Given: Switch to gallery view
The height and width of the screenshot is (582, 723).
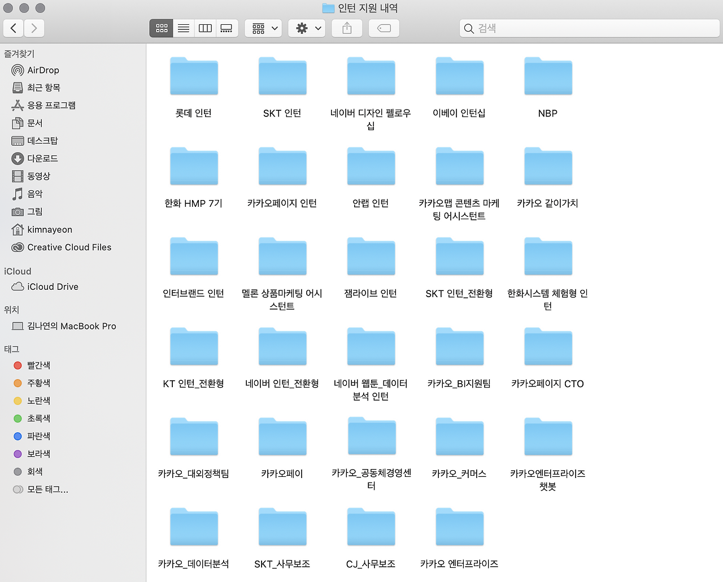Looking at the screenshot, I should [227, 28].
